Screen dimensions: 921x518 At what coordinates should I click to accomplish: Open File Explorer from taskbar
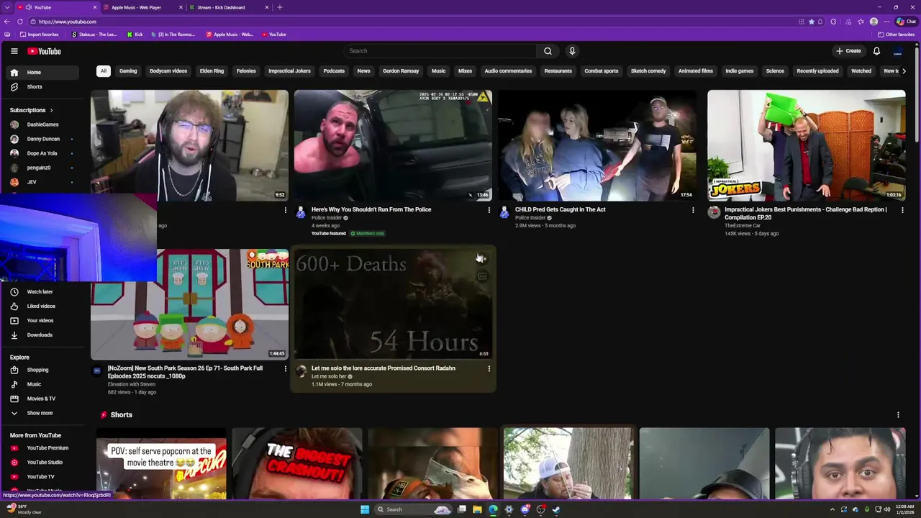pos(477,509)
